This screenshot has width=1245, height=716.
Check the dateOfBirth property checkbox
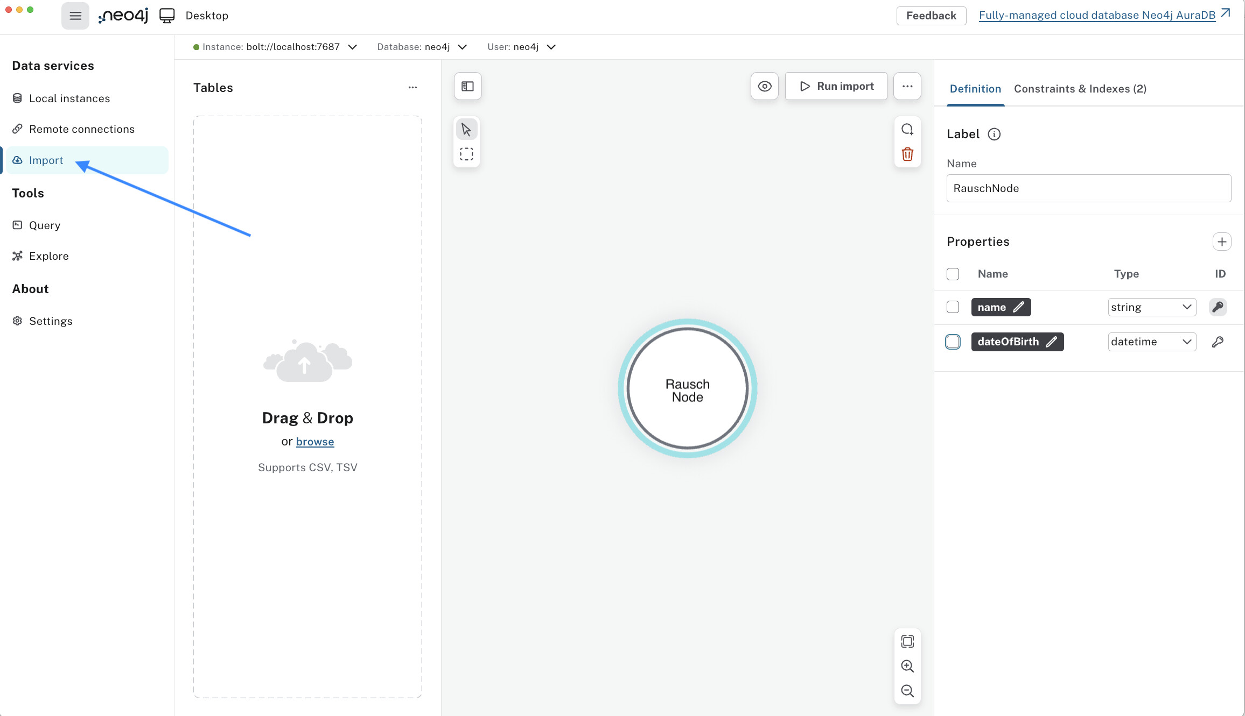953,342
